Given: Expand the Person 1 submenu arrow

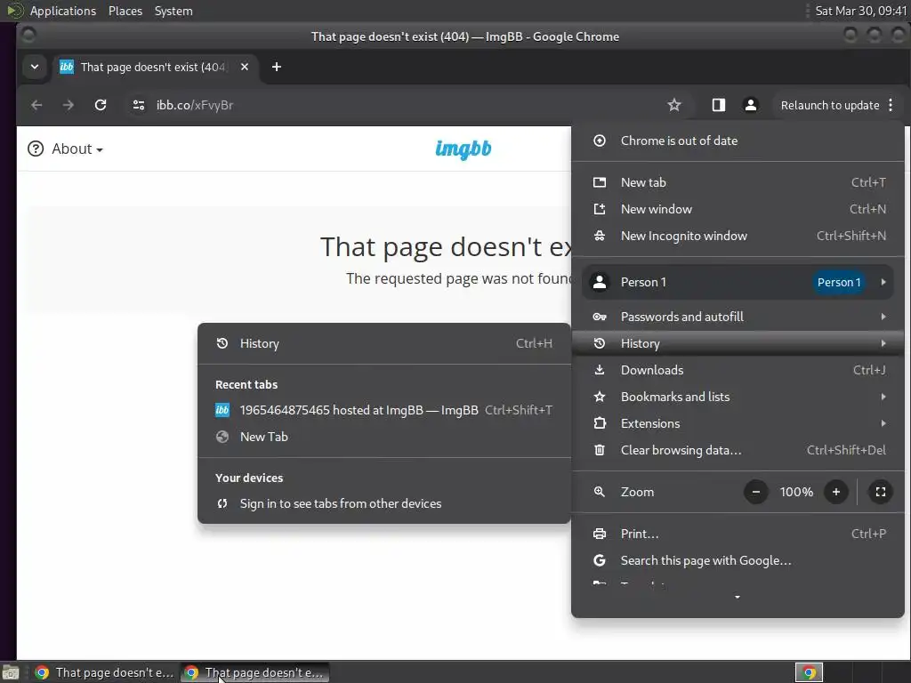Looking at the screenshot, I should coord(883,282).
